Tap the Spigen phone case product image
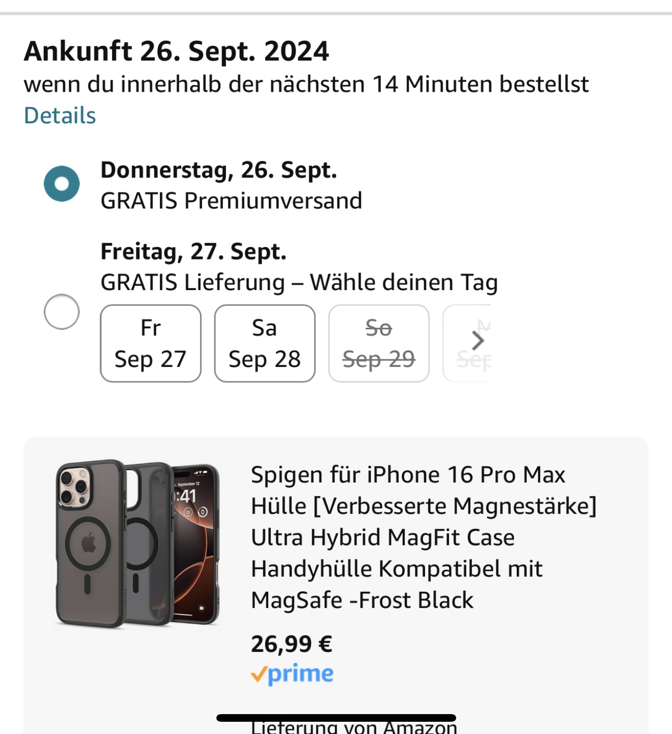Screen dimensions: 672x734 pyautogui.click(x=137, y=543)
